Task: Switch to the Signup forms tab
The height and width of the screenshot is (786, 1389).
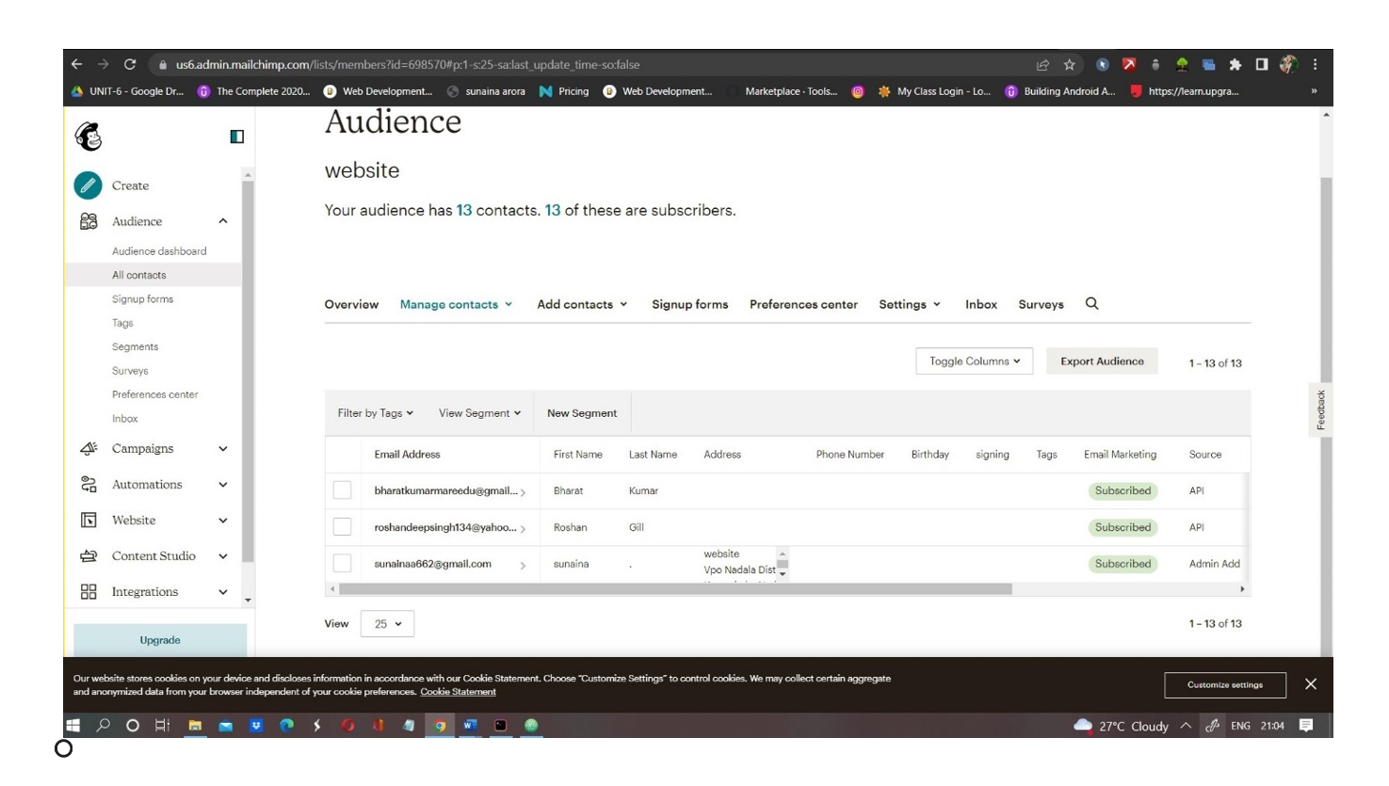Action: pyautogui.click(x=689, y=305)
